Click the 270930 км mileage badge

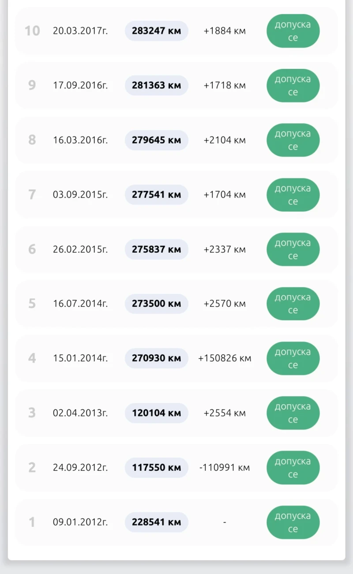156,358
